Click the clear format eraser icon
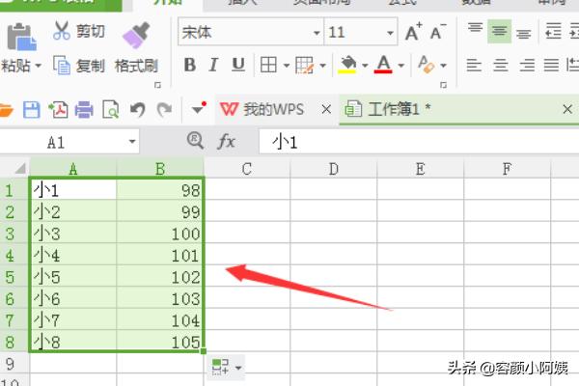 tap(426, 65)
